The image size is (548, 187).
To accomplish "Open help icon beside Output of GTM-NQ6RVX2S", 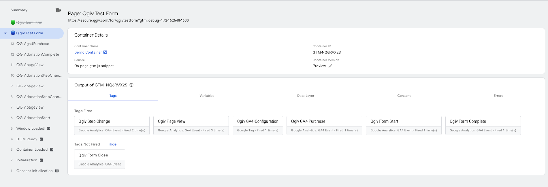I will (132, 85).
